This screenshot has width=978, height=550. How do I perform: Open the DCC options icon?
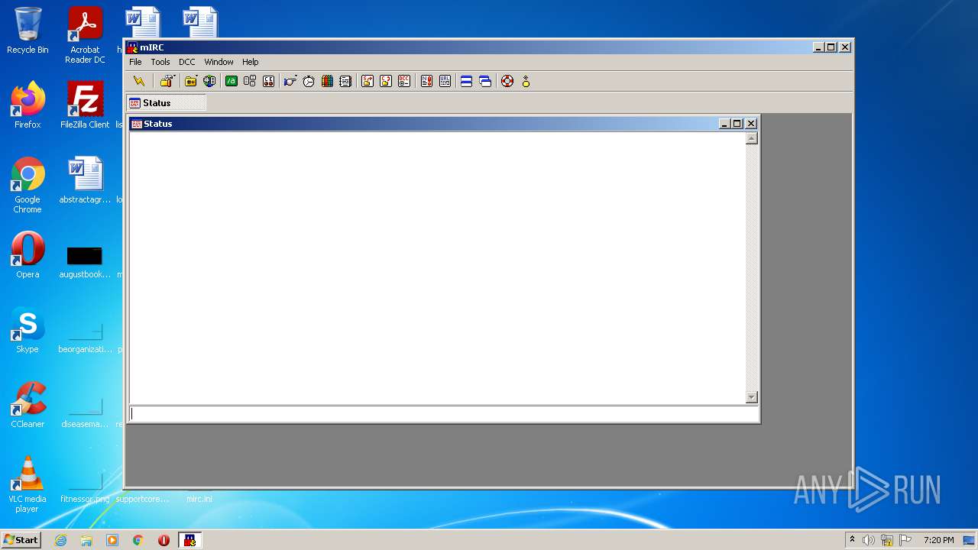point(404,81)
